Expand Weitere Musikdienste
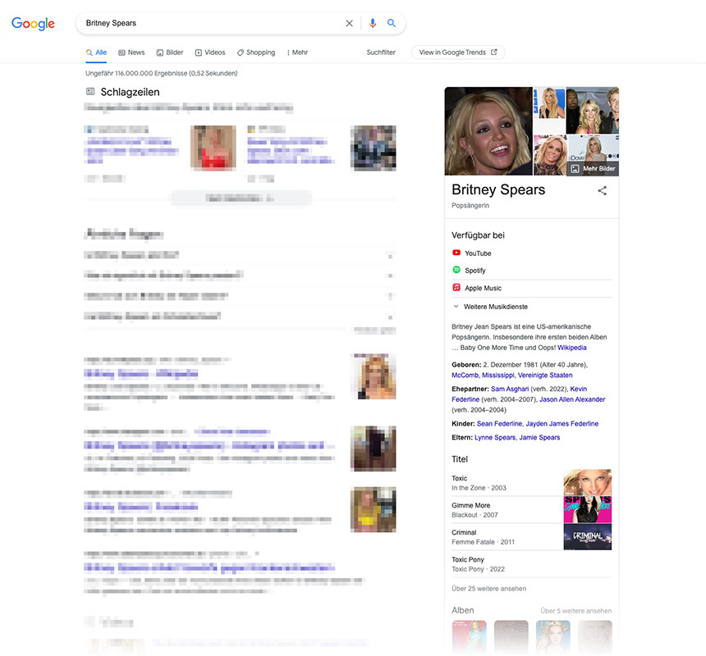The image size is (706, 656). 490,307
